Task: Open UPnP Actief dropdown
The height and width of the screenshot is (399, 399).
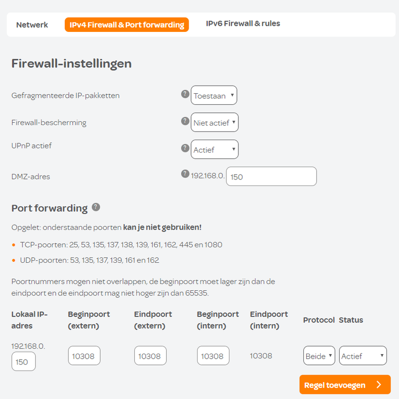Action: click(214, 149)
